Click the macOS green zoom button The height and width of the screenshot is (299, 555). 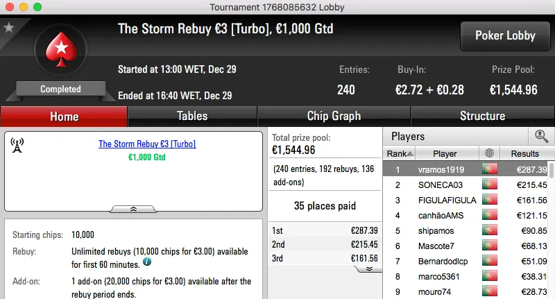pos(36,6)
